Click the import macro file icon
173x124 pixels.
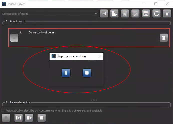coord(115,14)
